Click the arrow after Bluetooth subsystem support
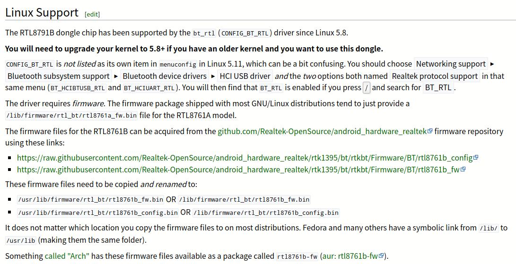The height and width of the screenshot is (264, 516). [x=116, y=76]
